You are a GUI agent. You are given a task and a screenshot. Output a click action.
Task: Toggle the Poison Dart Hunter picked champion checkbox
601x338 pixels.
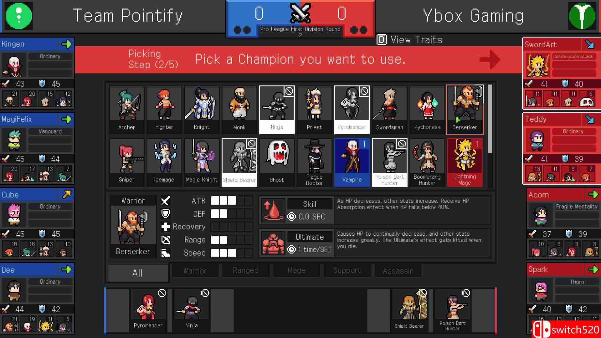pyautogui.click(x=466, y=293)
